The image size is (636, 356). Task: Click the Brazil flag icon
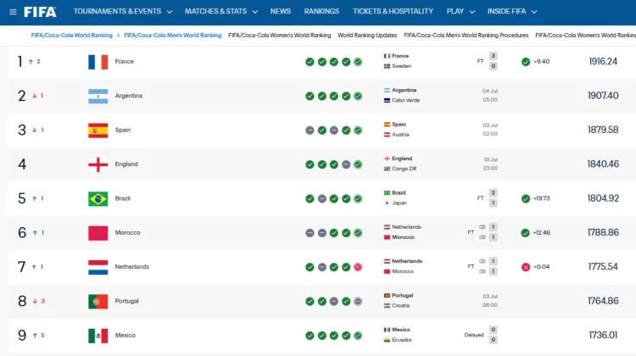click(98, 199)
